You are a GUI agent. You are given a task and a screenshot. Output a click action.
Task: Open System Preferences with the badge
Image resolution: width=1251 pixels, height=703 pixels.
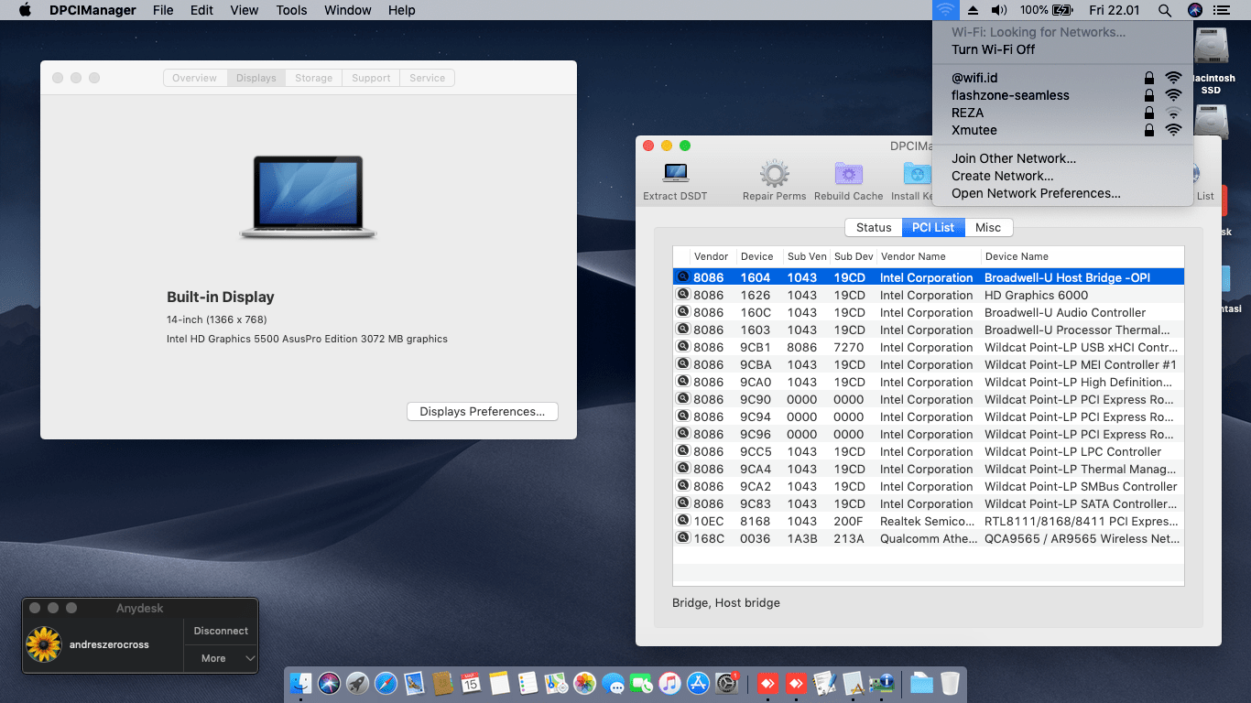point(727,683)
